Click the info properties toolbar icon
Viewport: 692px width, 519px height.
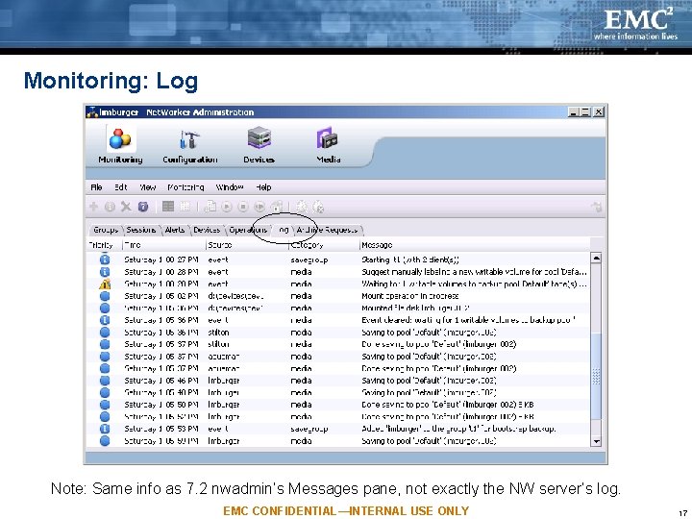tap(110, 207)
